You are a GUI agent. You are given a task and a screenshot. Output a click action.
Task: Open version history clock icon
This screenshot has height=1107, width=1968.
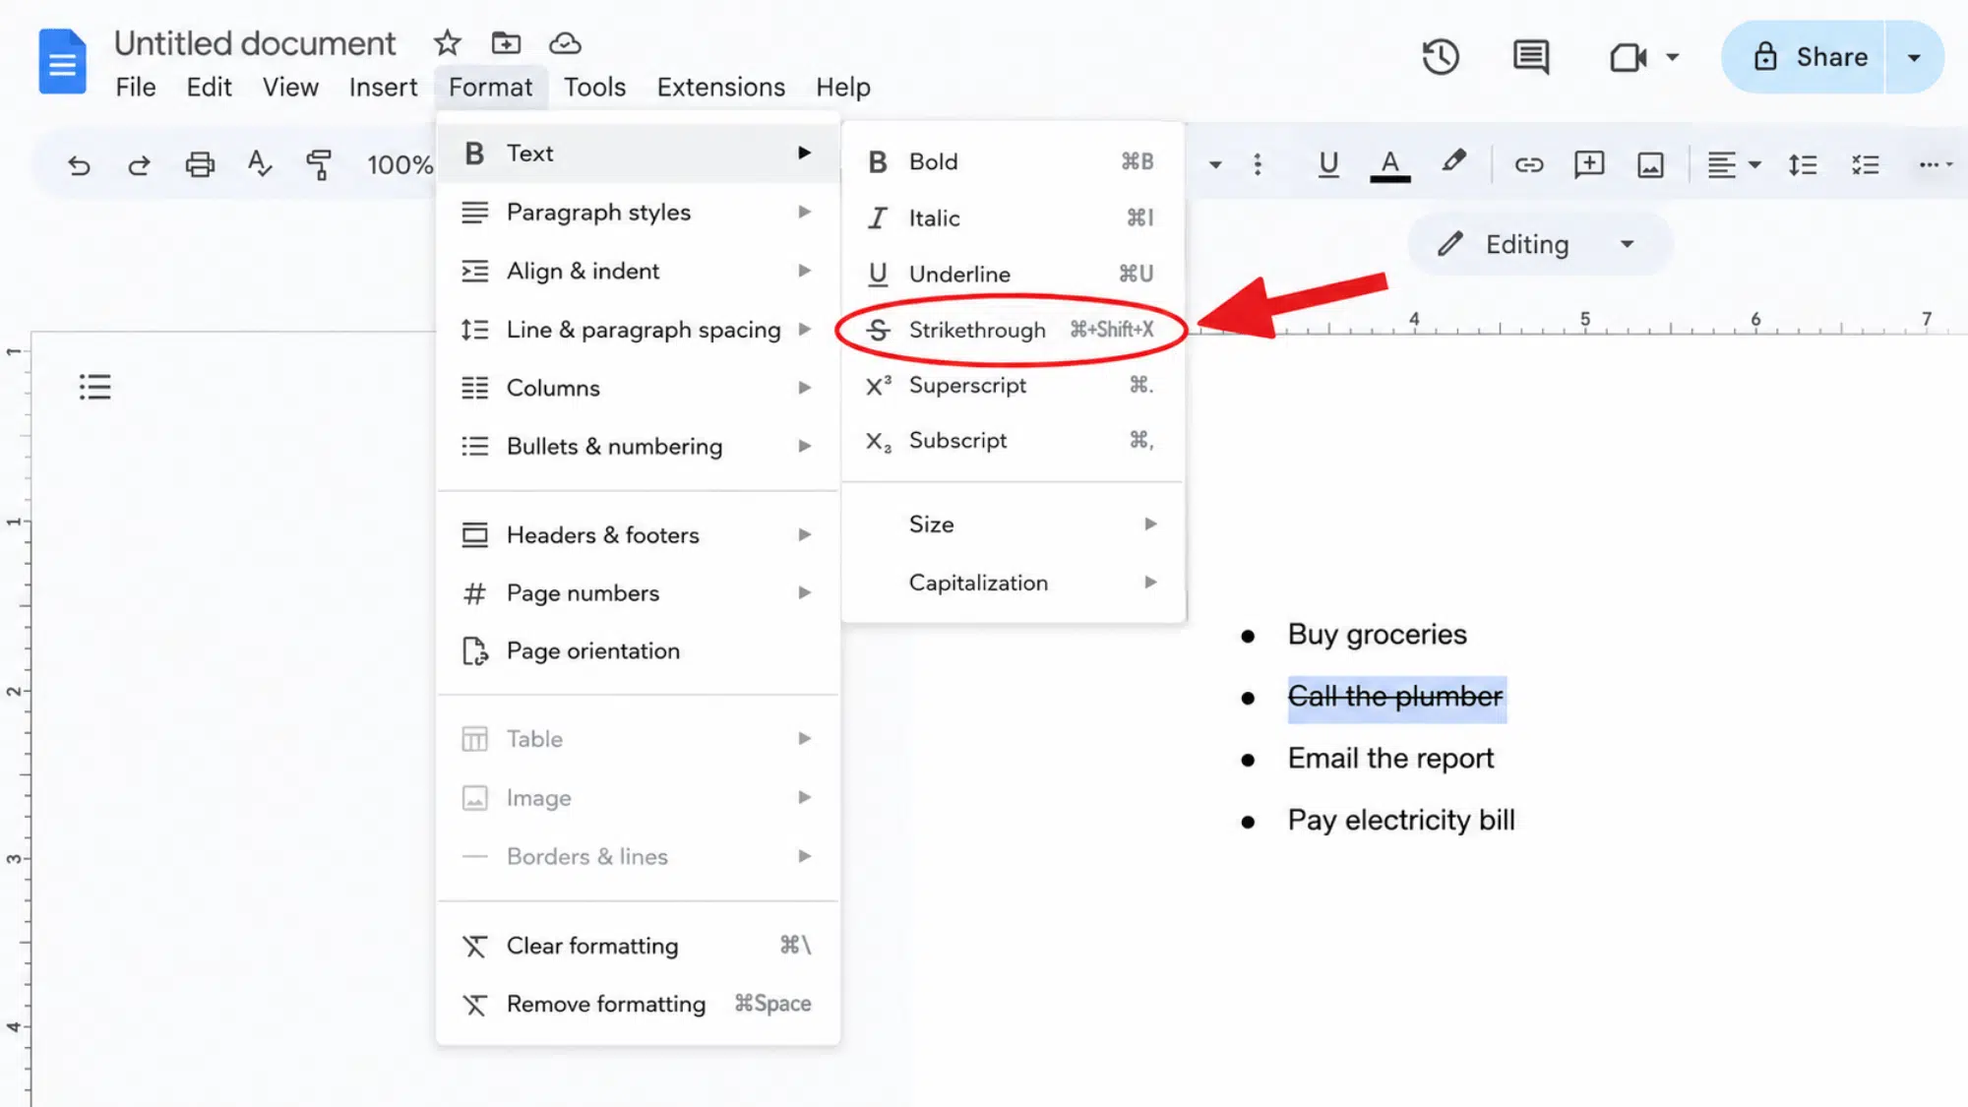pyautogui.click(x=1441, y=57)
